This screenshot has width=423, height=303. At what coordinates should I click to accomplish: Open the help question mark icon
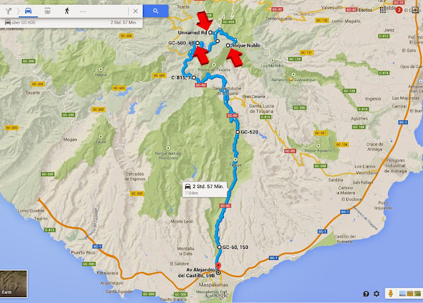[366, 294]
